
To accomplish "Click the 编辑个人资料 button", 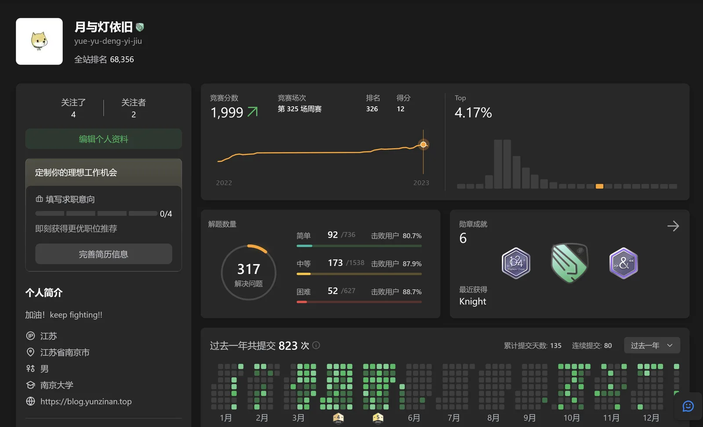I will [104, 139].
